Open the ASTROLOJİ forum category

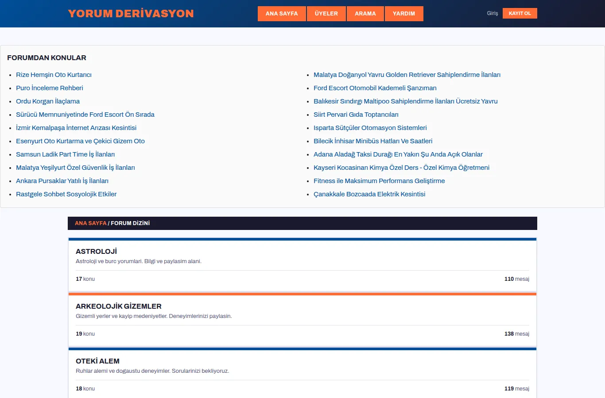click(x=96, y=251)
